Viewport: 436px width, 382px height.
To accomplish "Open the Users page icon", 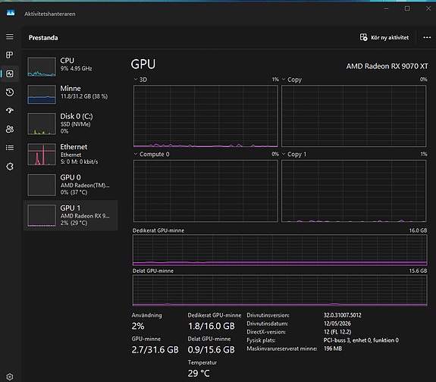I will (x=10, y=129).
